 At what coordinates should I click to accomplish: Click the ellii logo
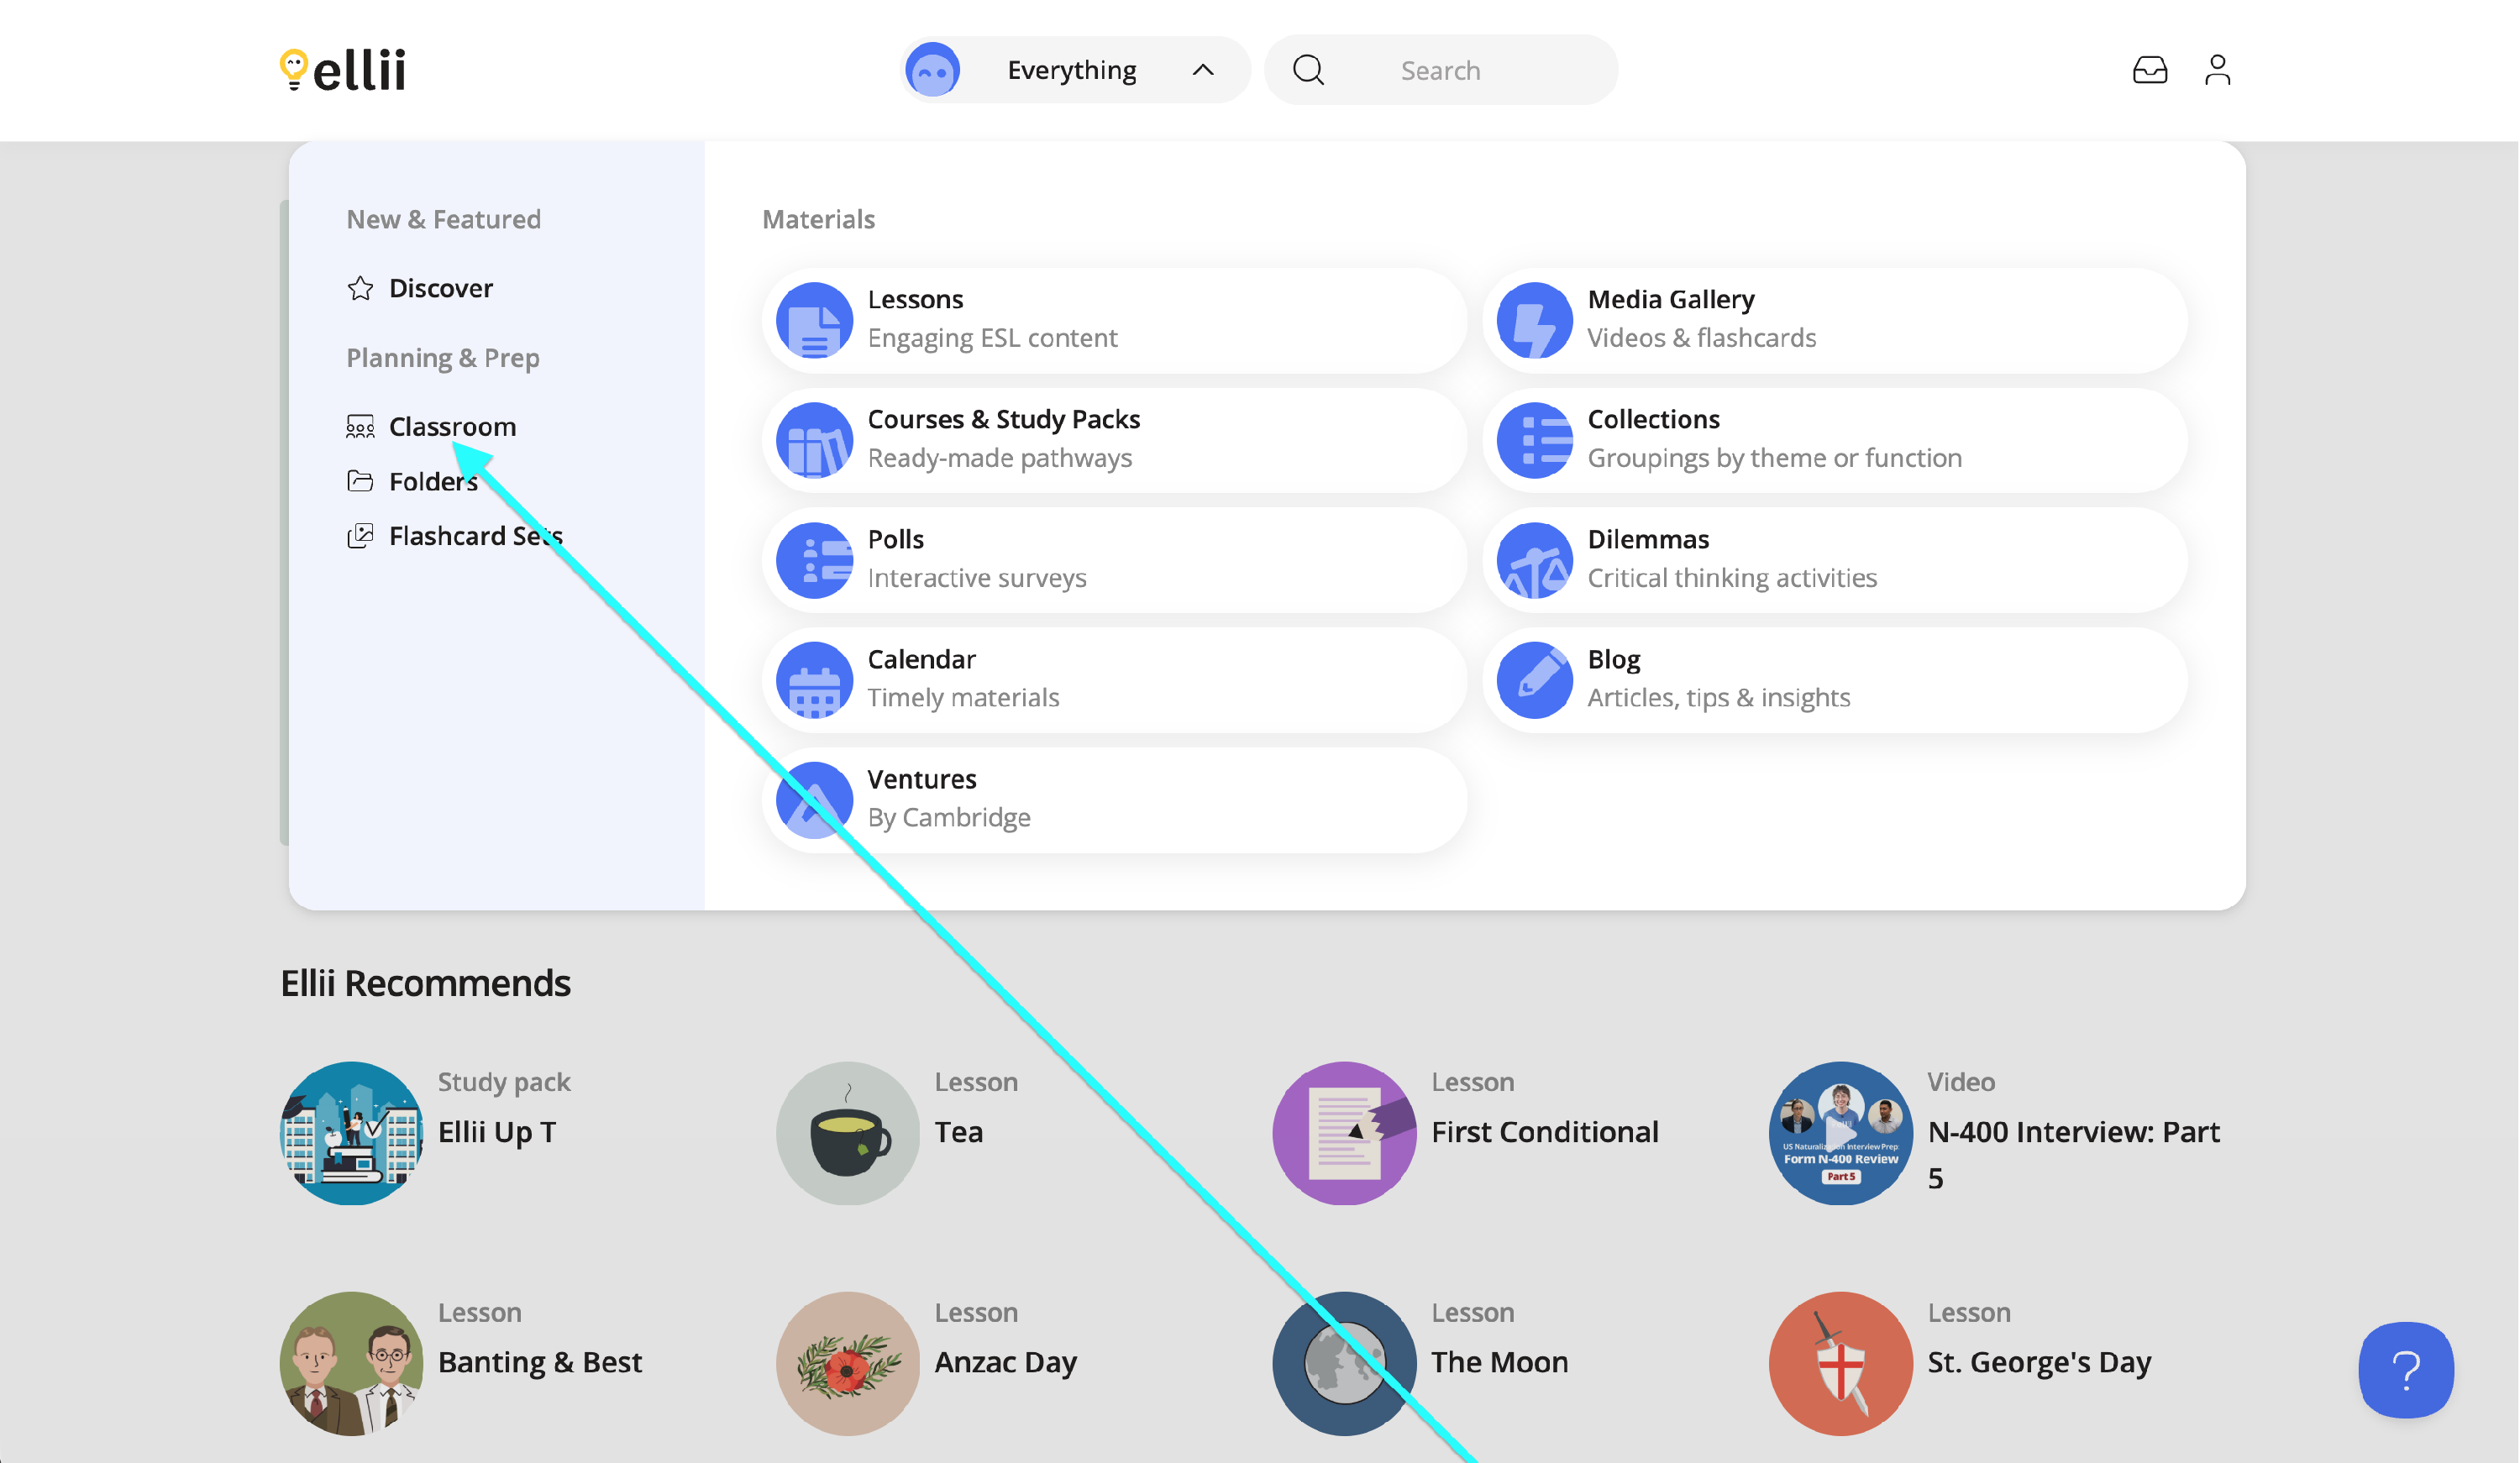pos(343,70)
